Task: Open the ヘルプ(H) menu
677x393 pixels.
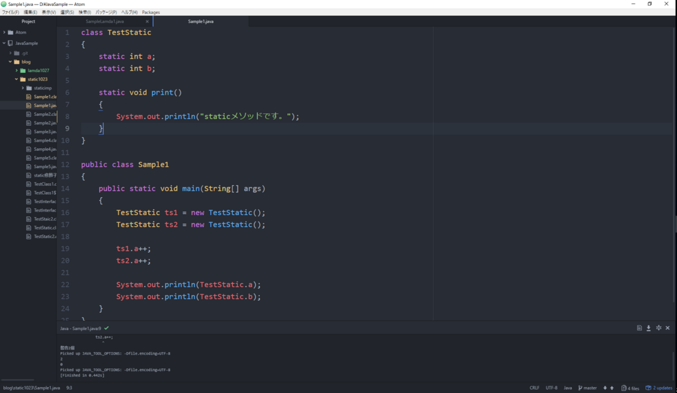Action: pos(130,12)
